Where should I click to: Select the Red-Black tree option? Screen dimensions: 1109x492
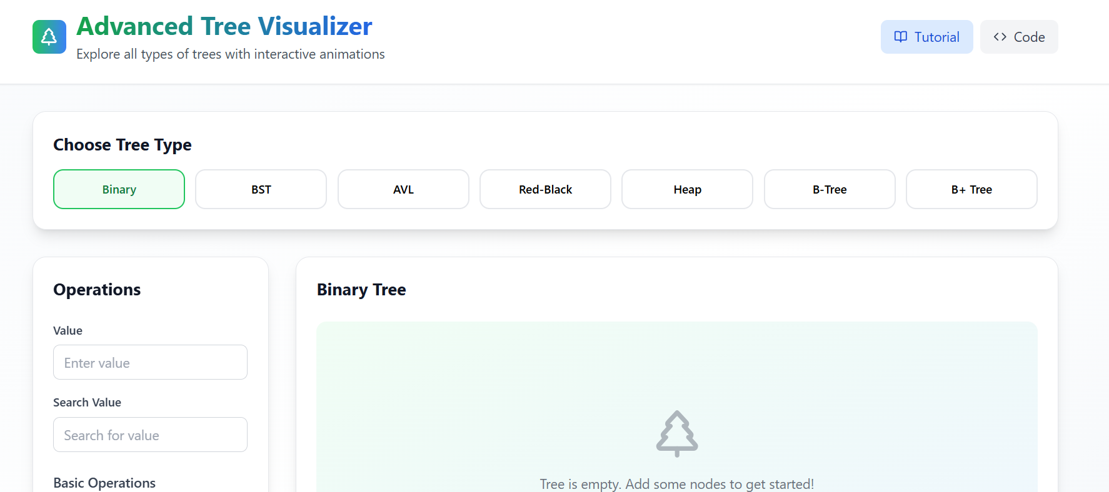pos(545,189)
